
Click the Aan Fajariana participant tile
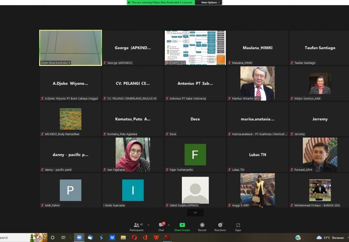(x=133, y=154)
